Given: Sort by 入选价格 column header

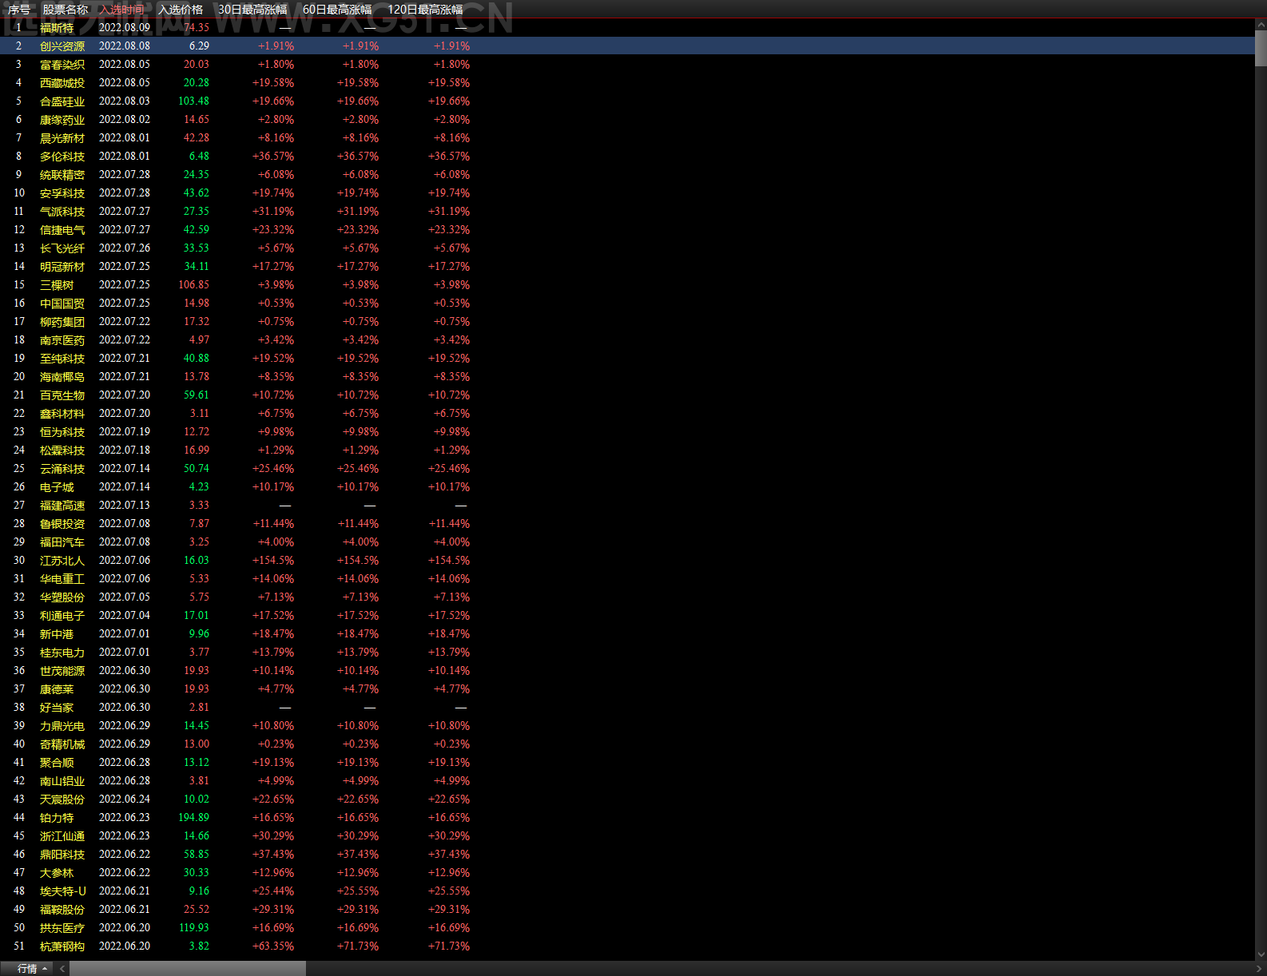Looking at the screenshot, I should click(181, 10).
